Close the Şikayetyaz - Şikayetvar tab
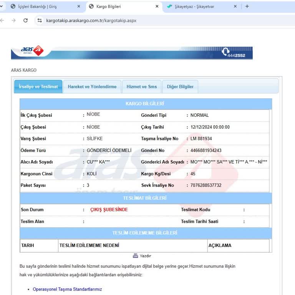 point(235,7)
